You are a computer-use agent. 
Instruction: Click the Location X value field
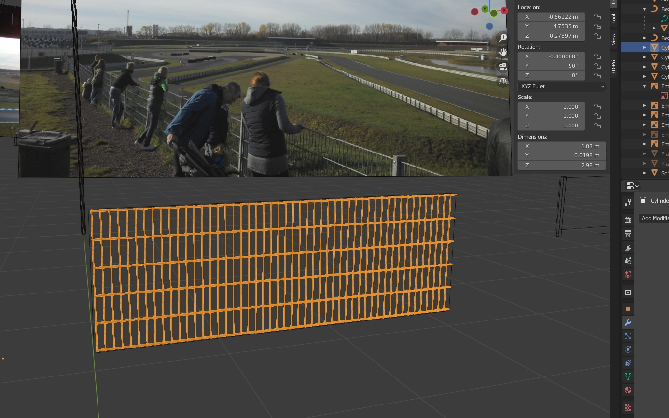(551, 17)
